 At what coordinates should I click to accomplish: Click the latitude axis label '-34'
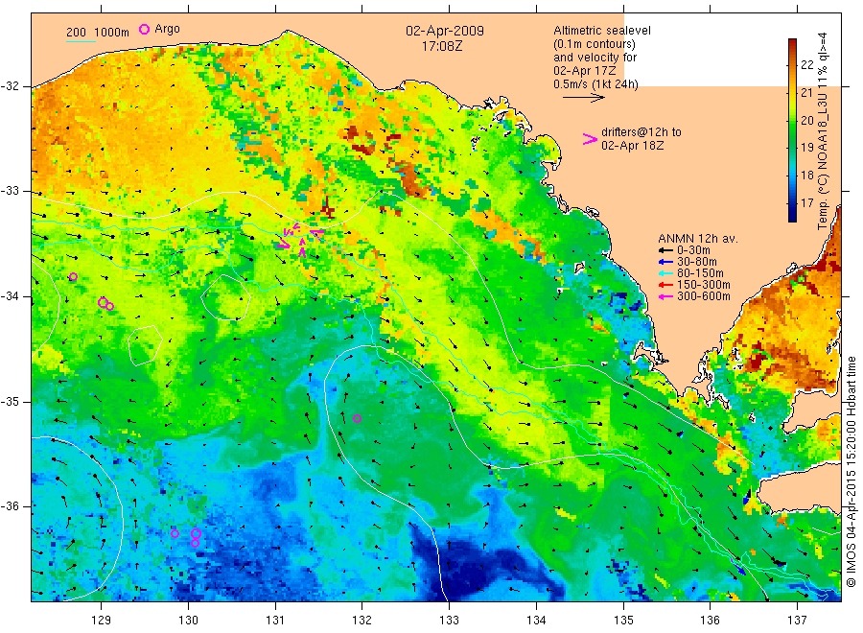tap(10, 296)
